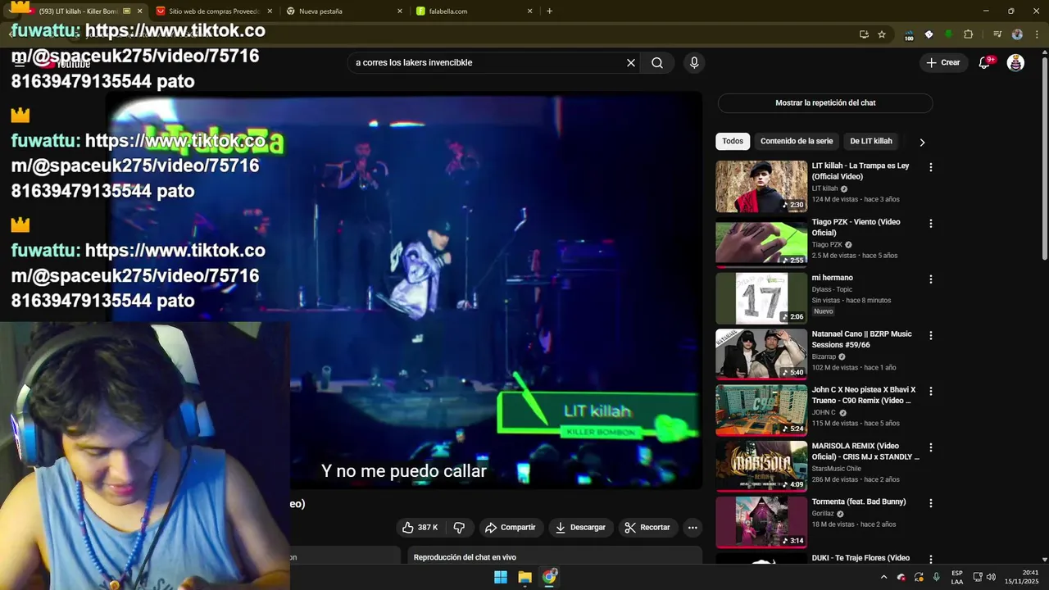Open options menu for John C C90 Remix

click(930, 391)
